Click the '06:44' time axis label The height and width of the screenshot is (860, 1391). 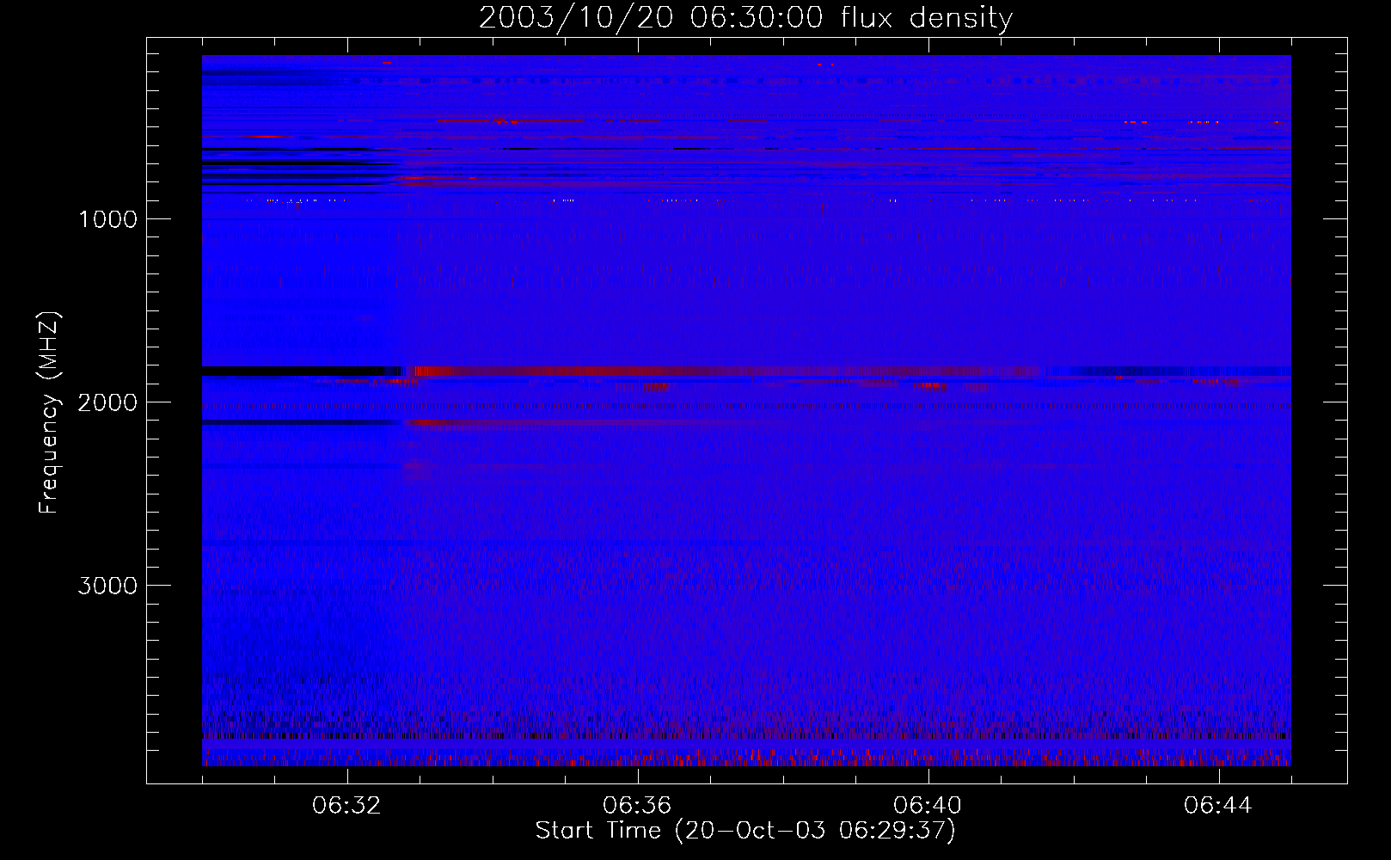tap(1218, 806)
